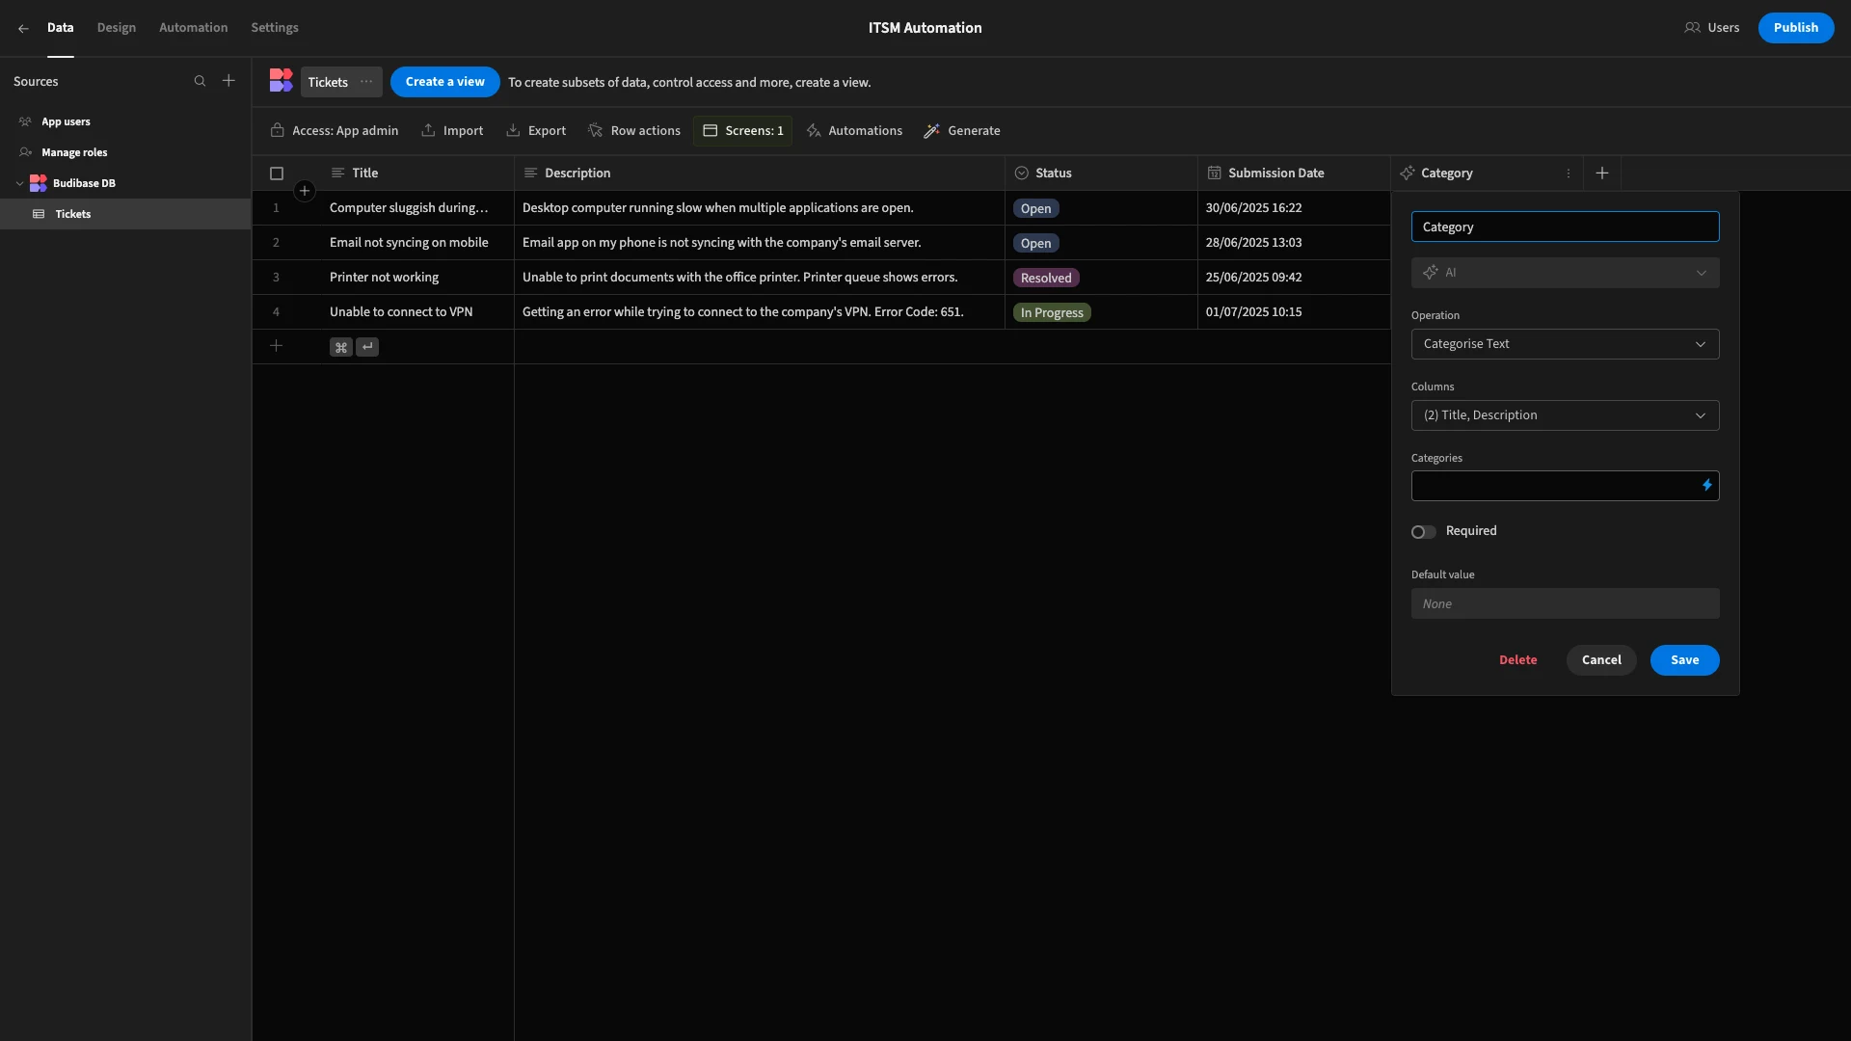Click the Category AI sparkle header icon
Viewport: 1851px width, 1041px height.
click(x=1408, y=173)
